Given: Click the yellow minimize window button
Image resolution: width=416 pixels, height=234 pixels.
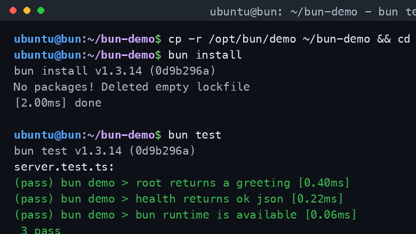Looking at the screenshot, I should [27, 11].
